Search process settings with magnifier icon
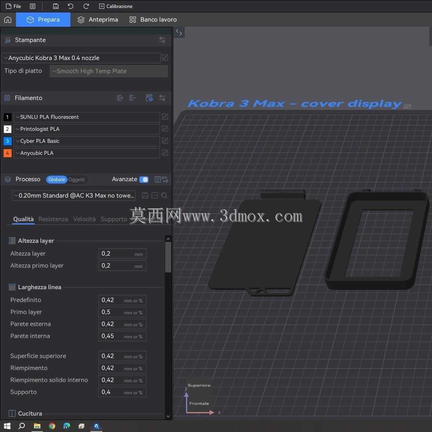 [164, 195]
